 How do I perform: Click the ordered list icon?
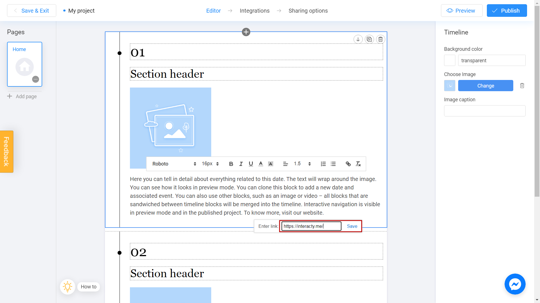point(323,164)
